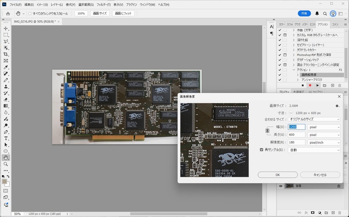Select the Horizontal Type tool
Screen dimensions: 349x217
point(6,138)
